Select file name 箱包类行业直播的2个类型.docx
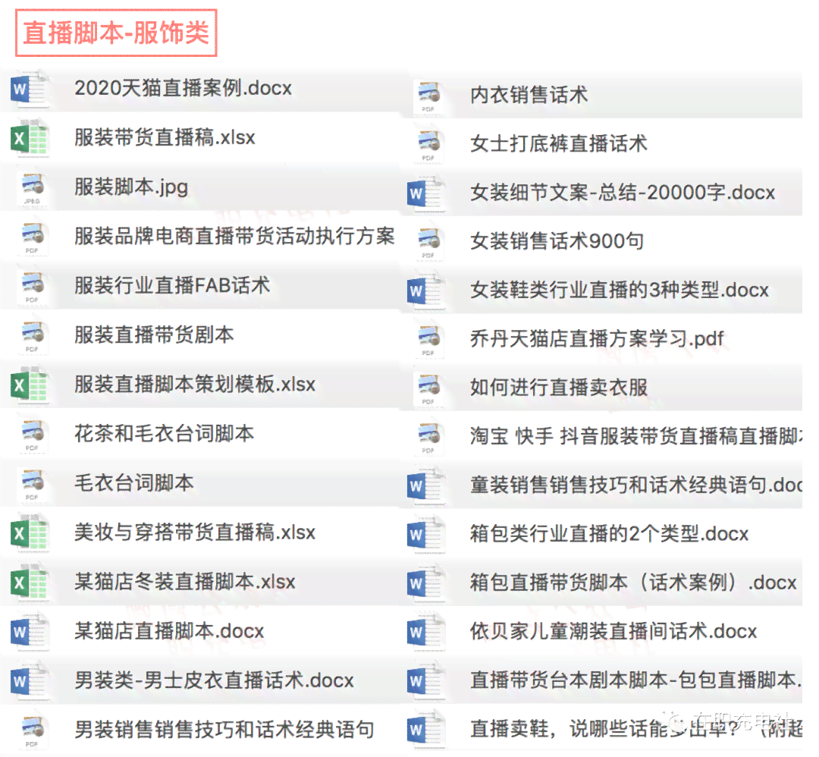 coord(610,534)
